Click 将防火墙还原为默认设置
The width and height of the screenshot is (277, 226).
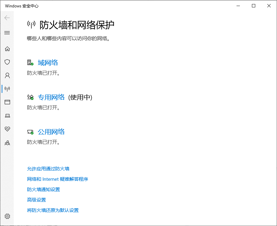(53, 210)
